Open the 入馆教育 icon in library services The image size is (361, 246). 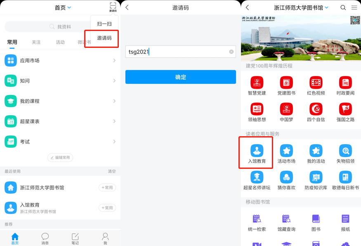[x=257, y=150]
